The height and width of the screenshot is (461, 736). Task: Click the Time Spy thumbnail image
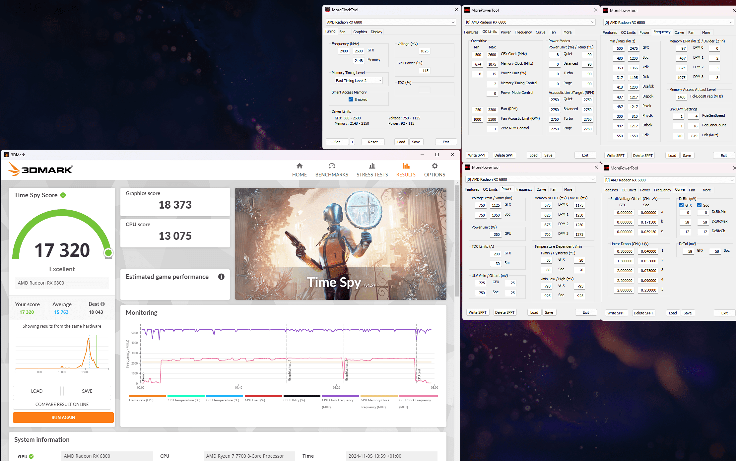point(341,244)
